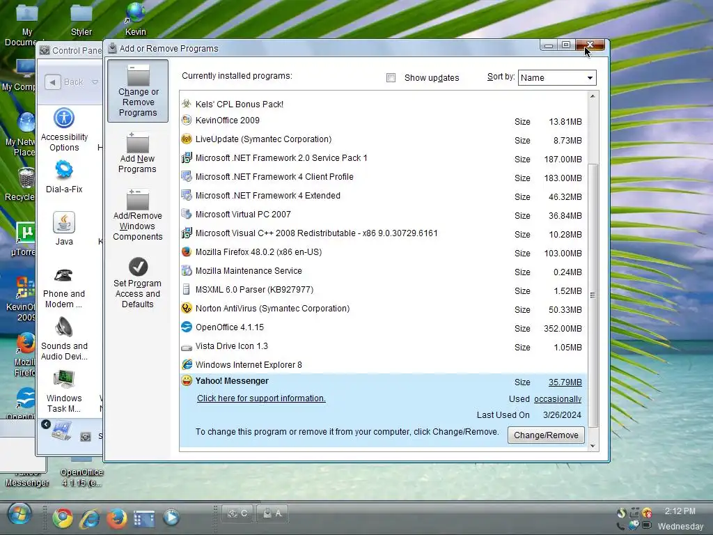Click the programs list scrollbar thumb

pos(593,295)
